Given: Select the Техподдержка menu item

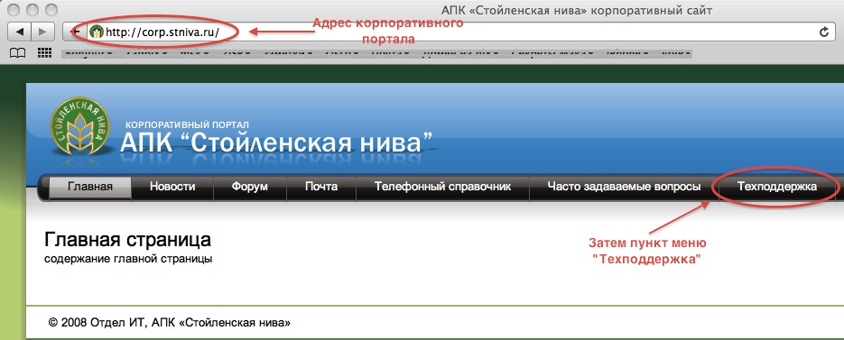Looking at the screenshot, I should 776,187.
